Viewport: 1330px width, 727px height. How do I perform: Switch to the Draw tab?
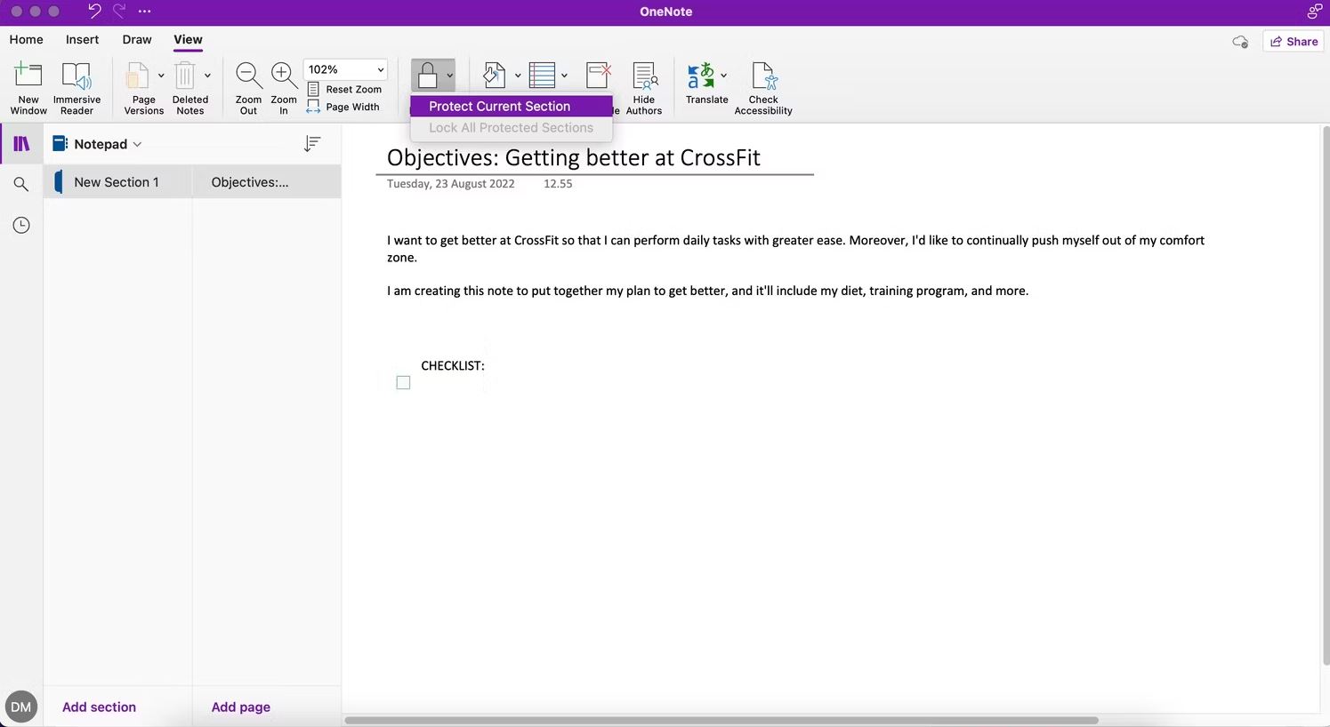pyautogui.click(x=137, y=40)
